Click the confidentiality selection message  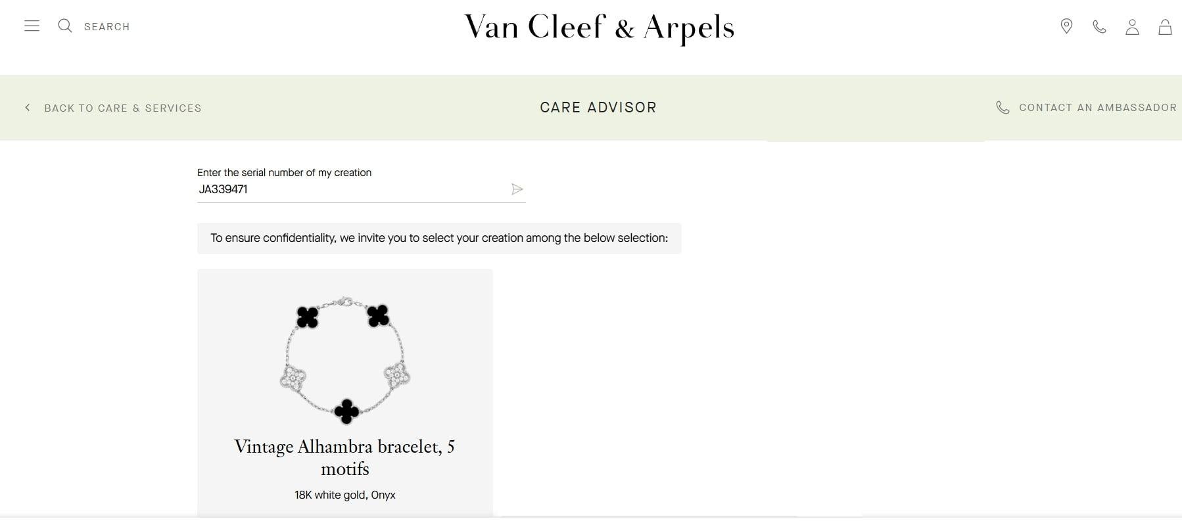(x=439, y=238)
